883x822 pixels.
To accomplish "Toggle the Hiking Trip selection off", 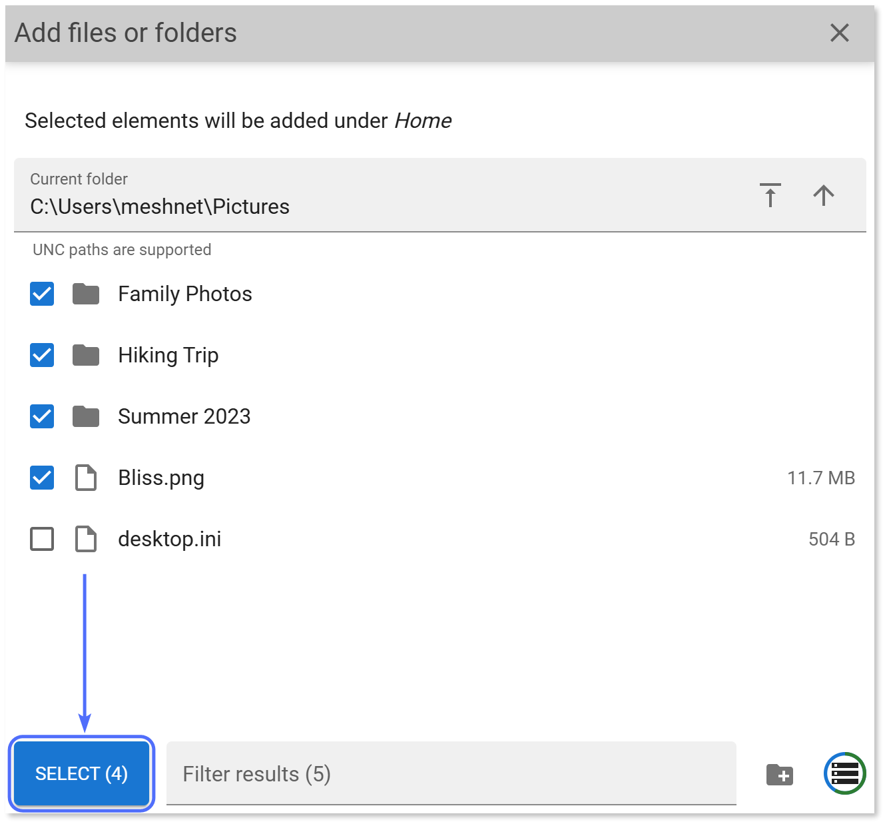I will (41, 355).
